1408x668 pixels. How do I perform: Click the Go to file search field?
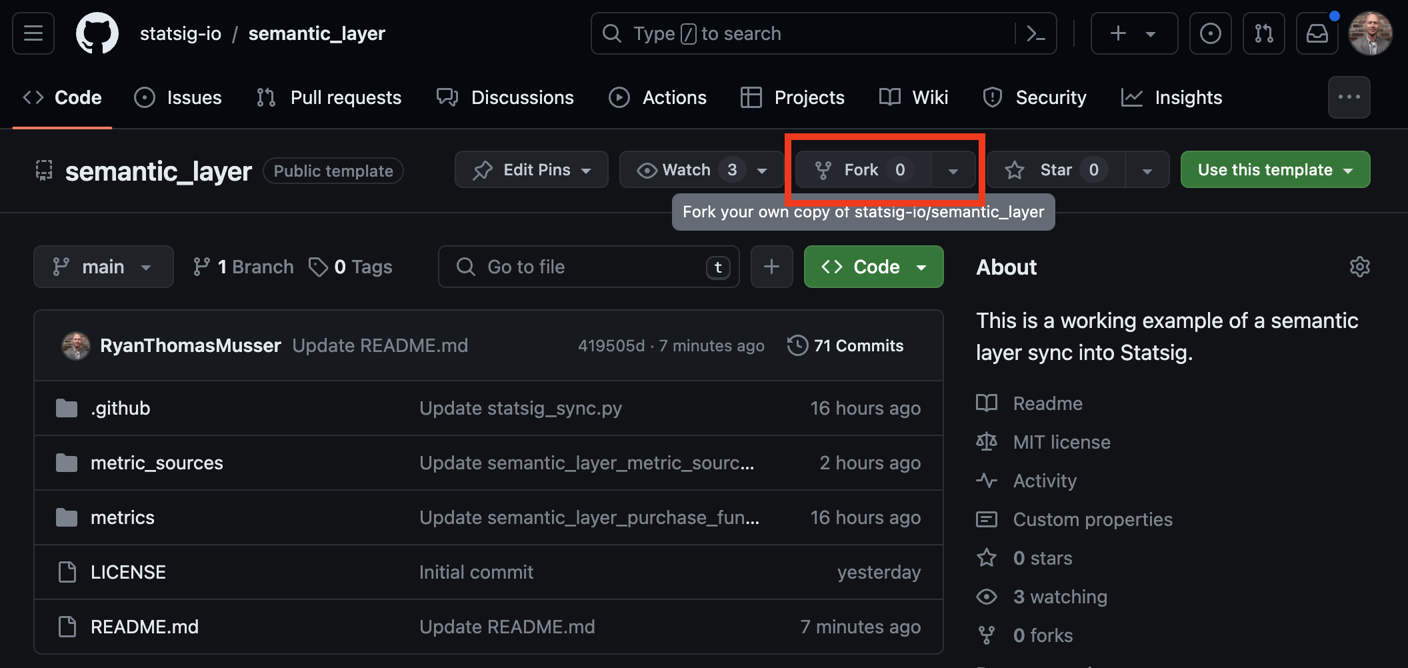tap(589, 267)
